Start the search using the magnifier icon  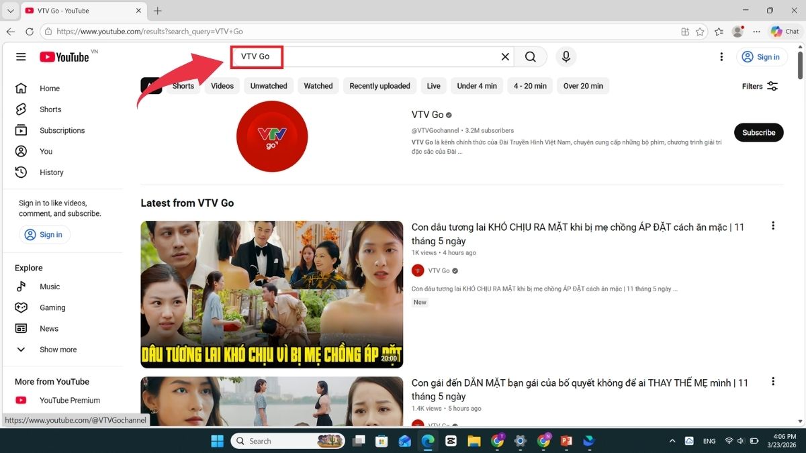(531, 57)
